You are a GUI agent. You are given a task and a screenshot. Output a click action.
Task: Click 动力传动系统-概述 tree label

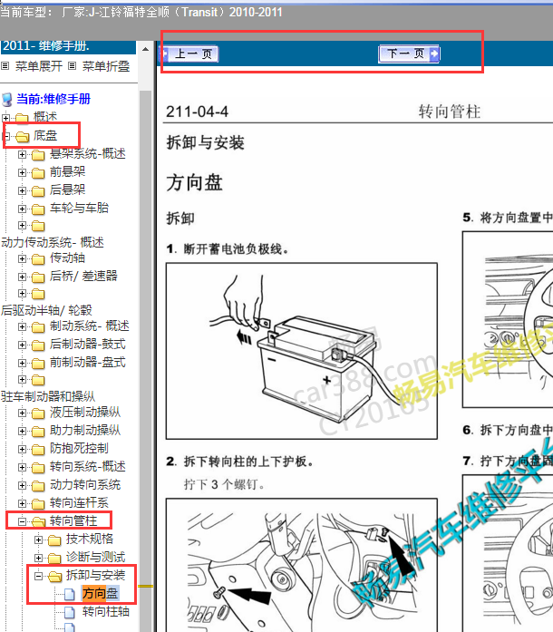53,242
